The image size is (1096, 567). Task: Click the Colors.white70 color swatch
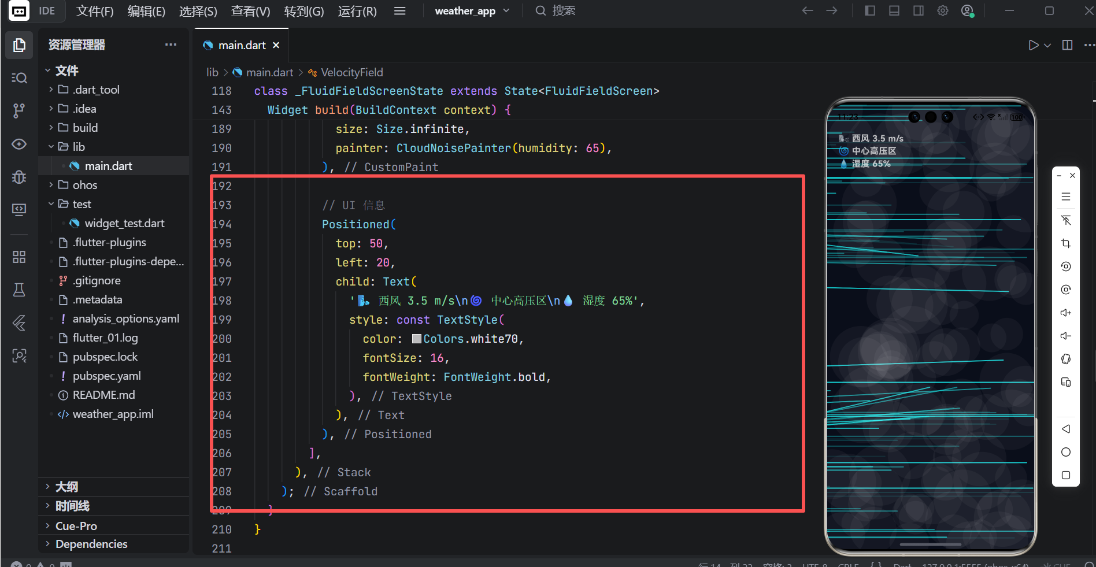pos(416,339)
